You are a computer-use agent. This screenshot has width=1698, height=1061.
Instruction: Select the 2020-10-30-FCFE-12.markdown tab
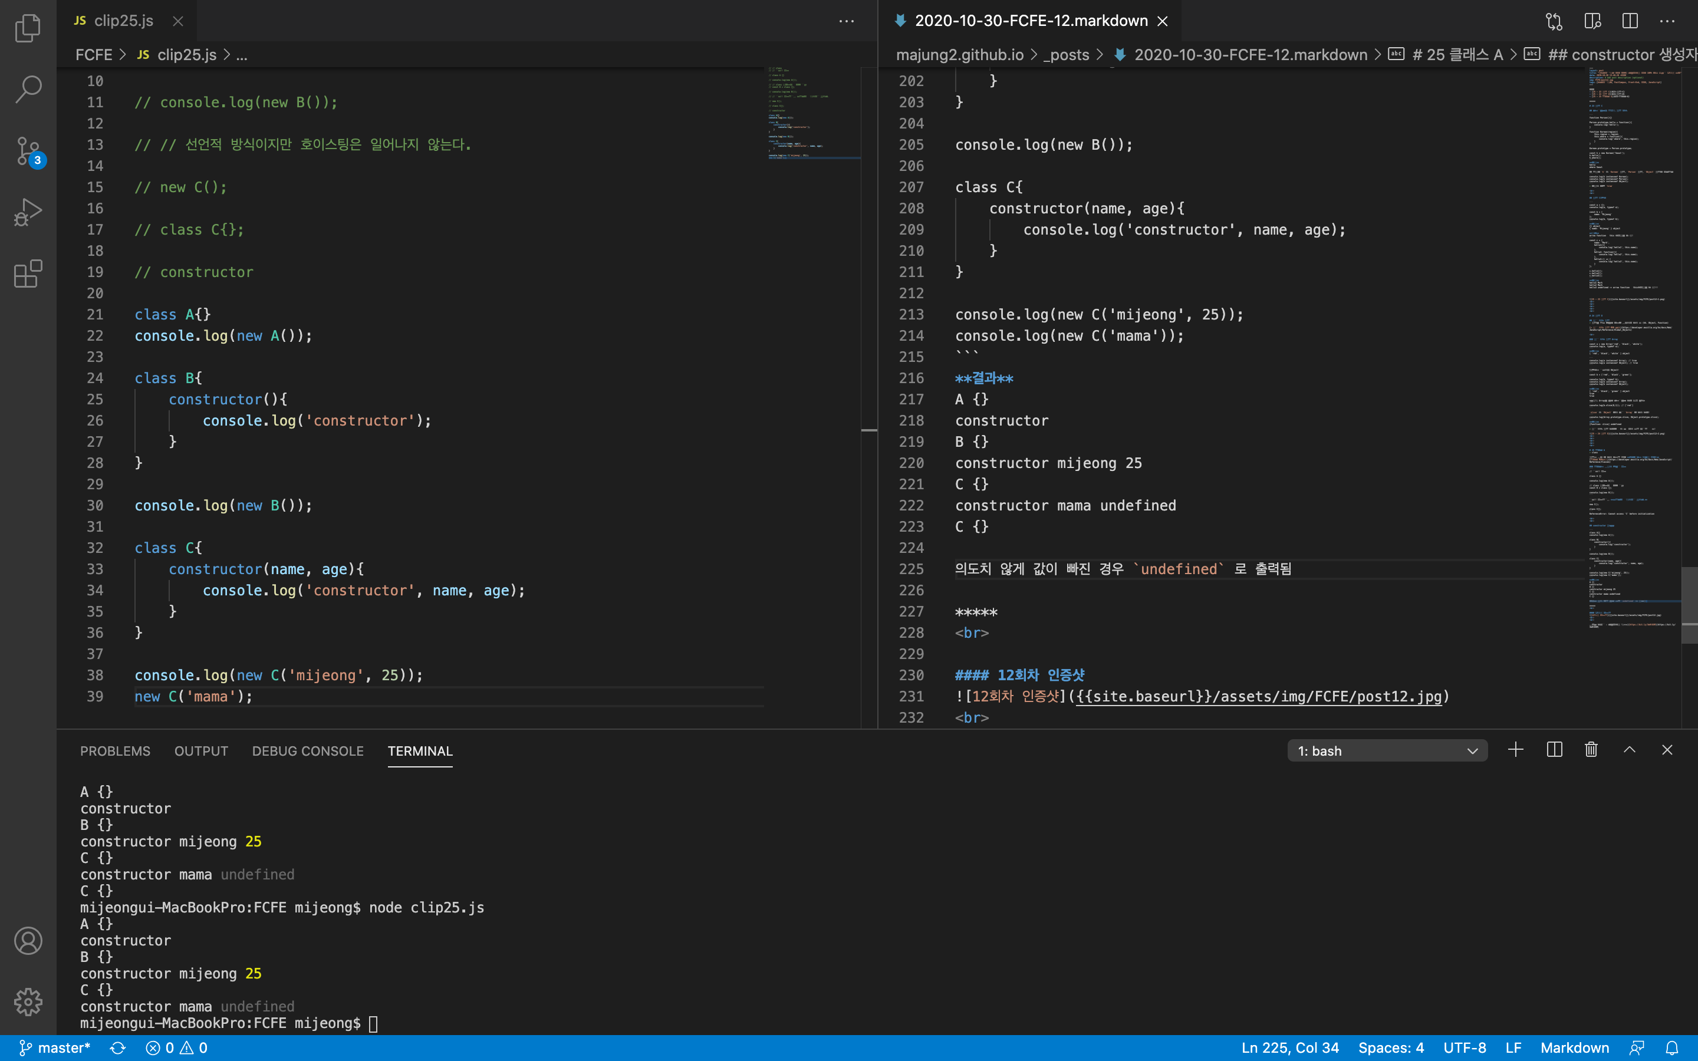coord(1030,21)
